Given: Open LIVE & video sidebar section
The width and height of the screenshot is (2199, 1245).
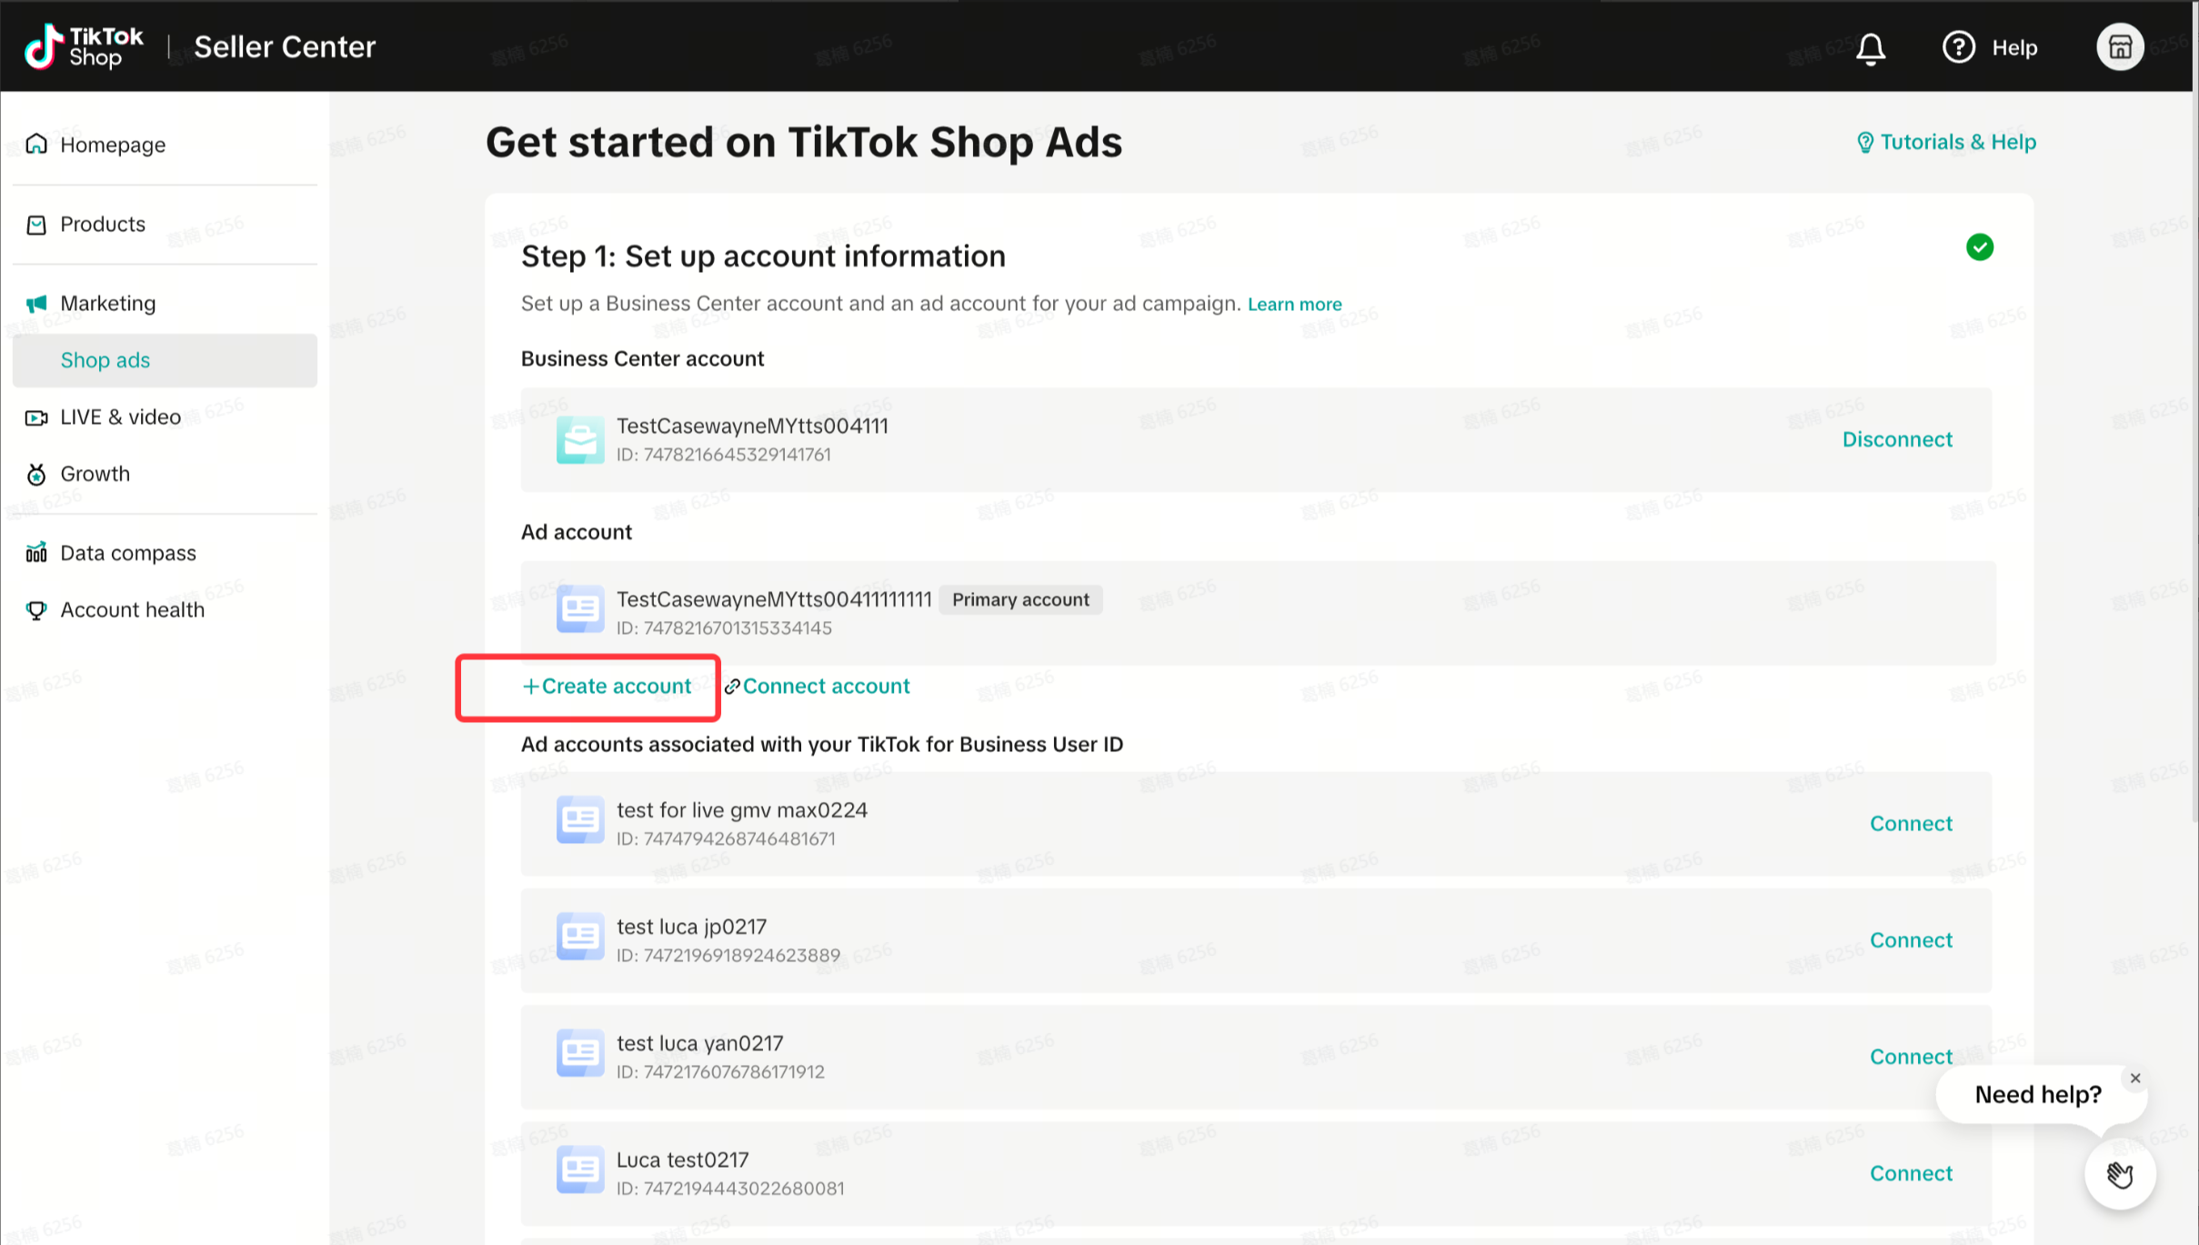Looking at the screenshot, I should (120, 417).
